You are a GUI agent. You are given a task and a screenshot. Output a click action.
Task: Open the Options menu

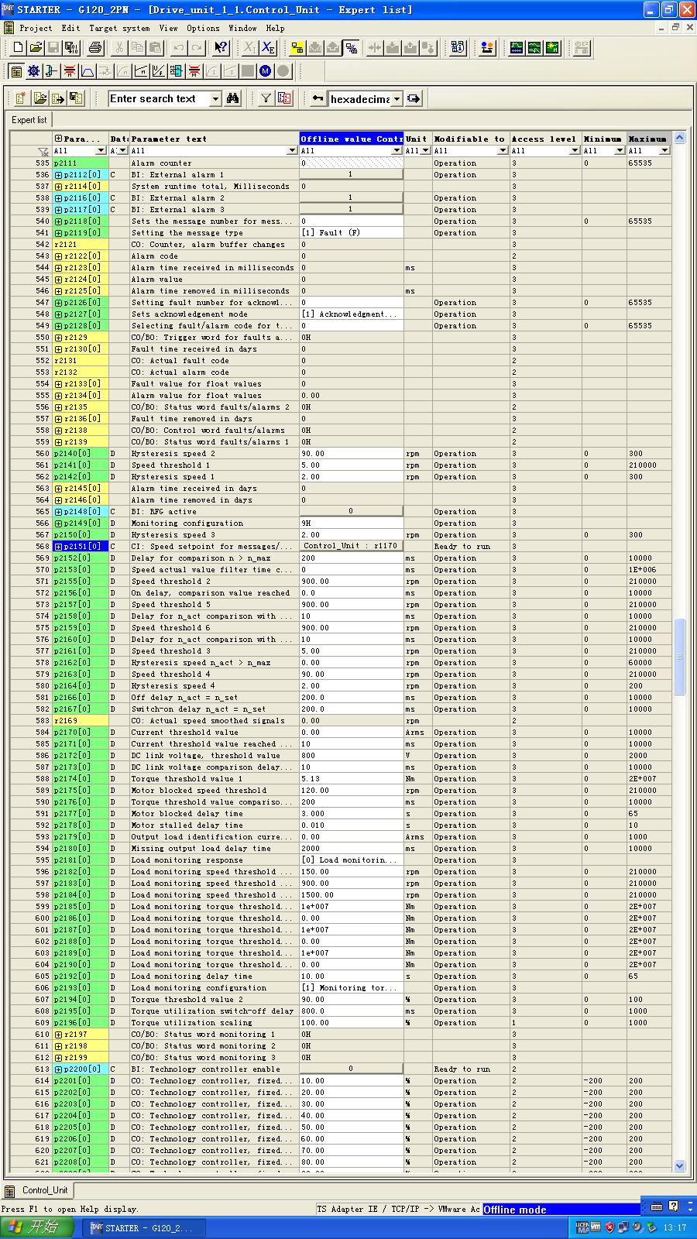[x=203, y=28]
